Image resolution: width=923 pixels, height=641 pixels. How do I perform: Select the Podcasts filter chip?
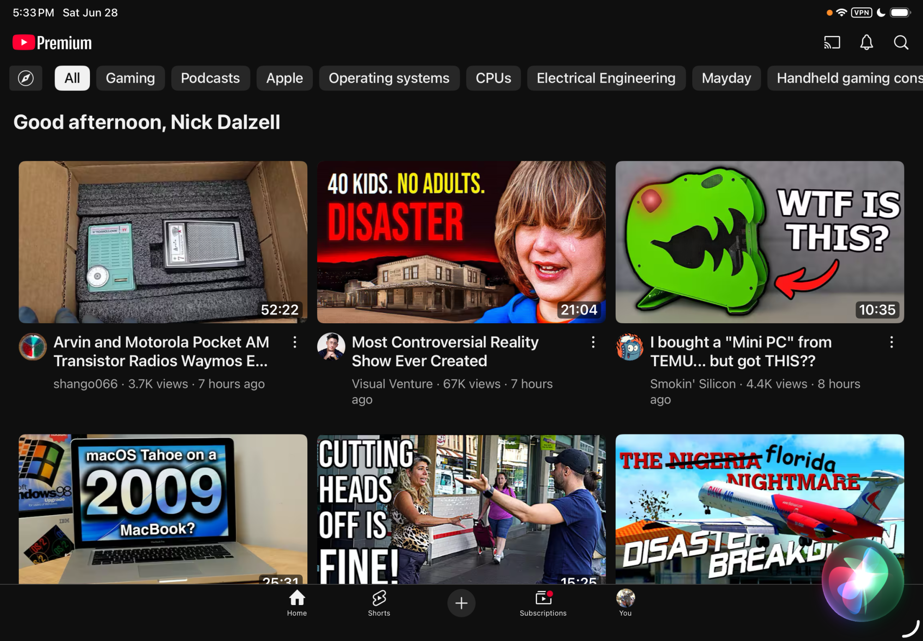210,78
